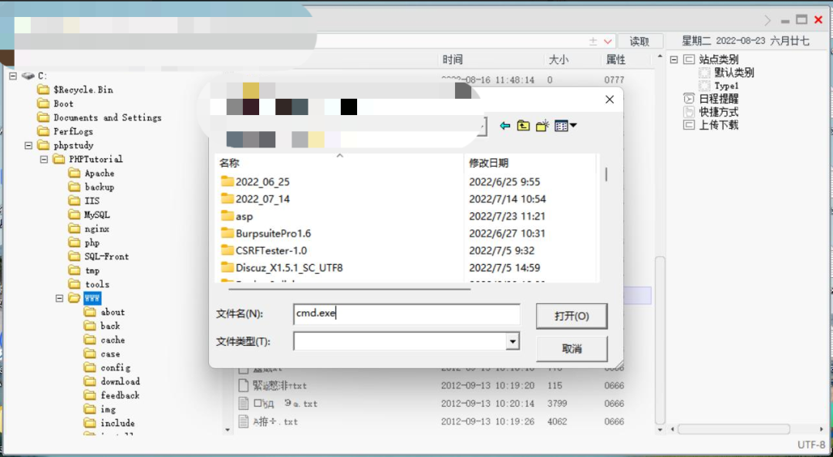Click the 3799-byte txt file icon

243,403
